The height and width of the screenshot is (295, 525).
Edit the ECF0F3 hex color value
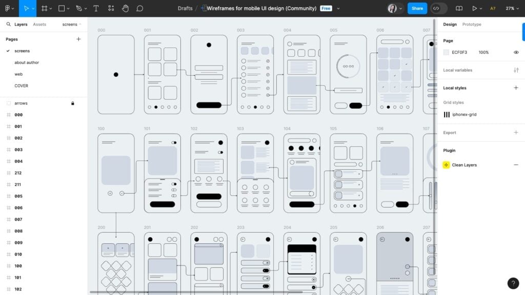click(x=459, y=52)
